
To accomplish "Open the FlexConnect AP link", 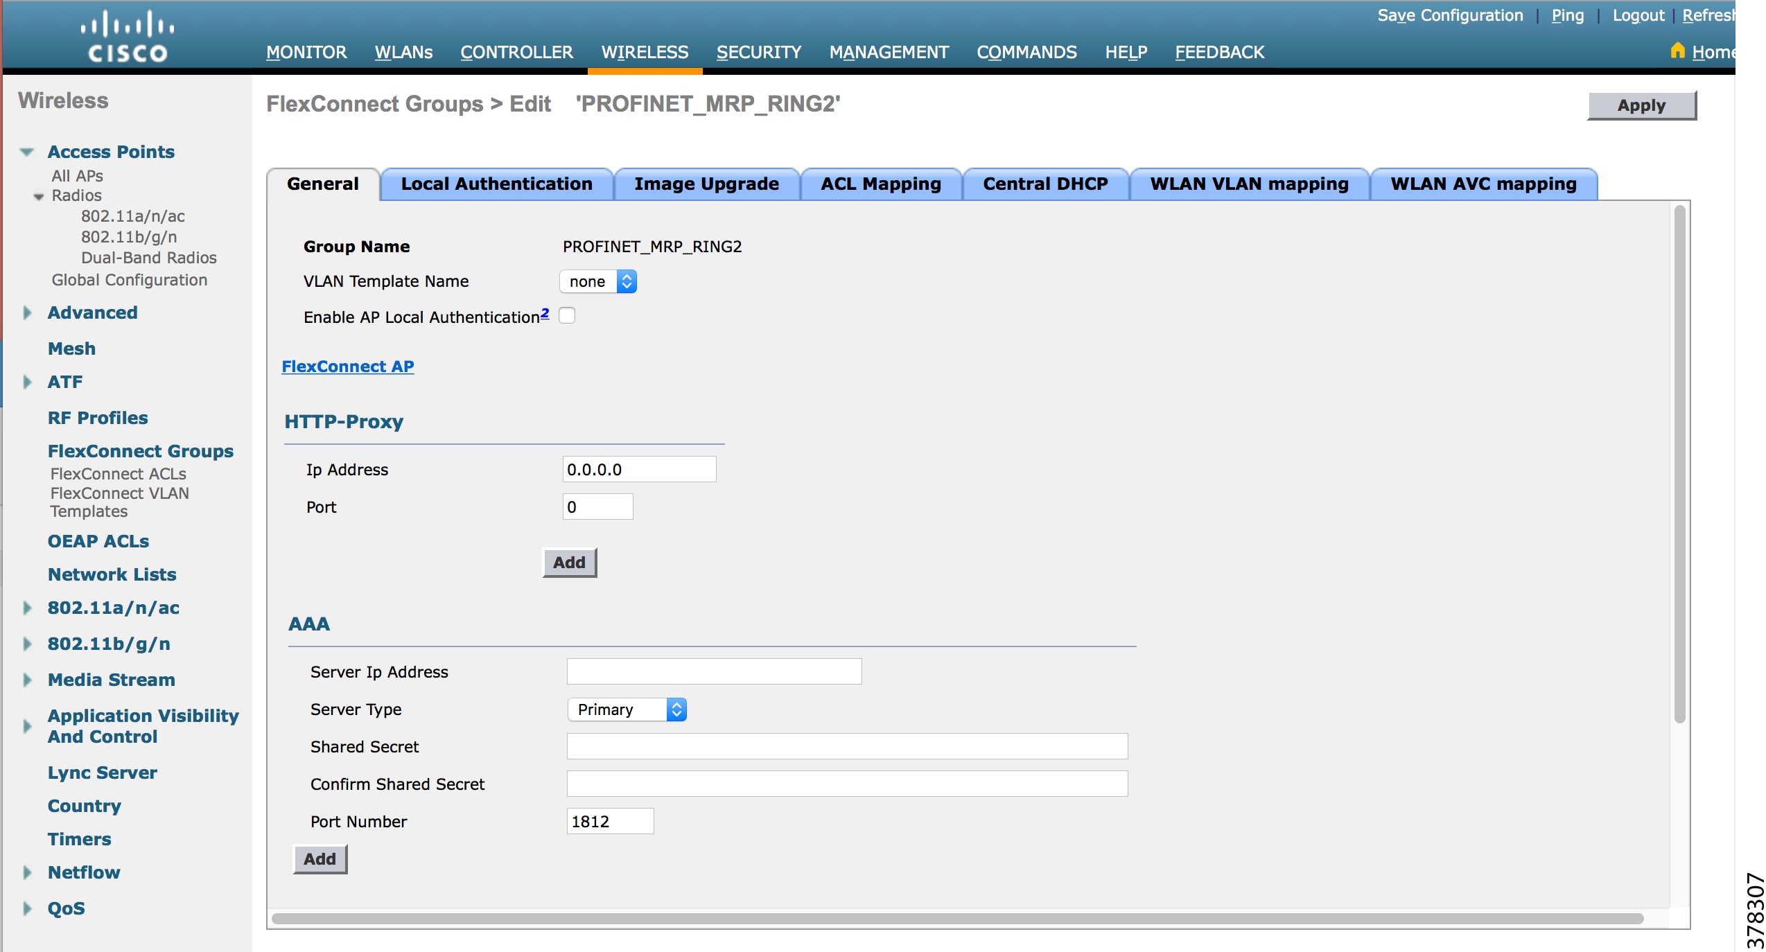I will [x=348, y=367].
